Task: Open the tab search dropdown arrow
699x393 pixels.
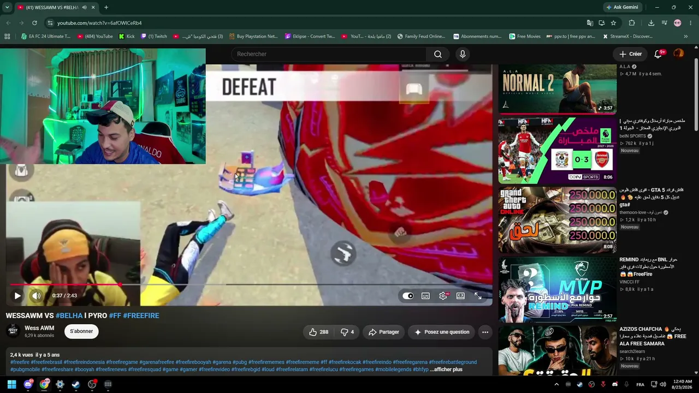Action: [7, 7]
